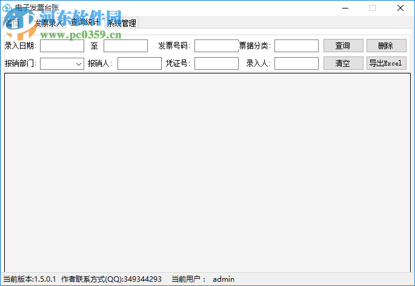
Task: Click the 票据分类 label
Action: [x=255, y=46]
